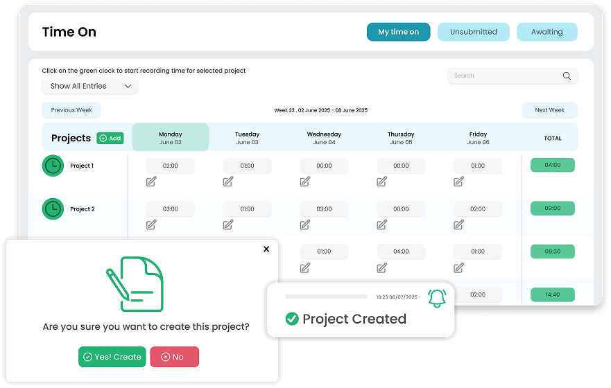Select the Friday June 06 column header
This screenshot has height=388, width=611.
[x=478, y=138]
